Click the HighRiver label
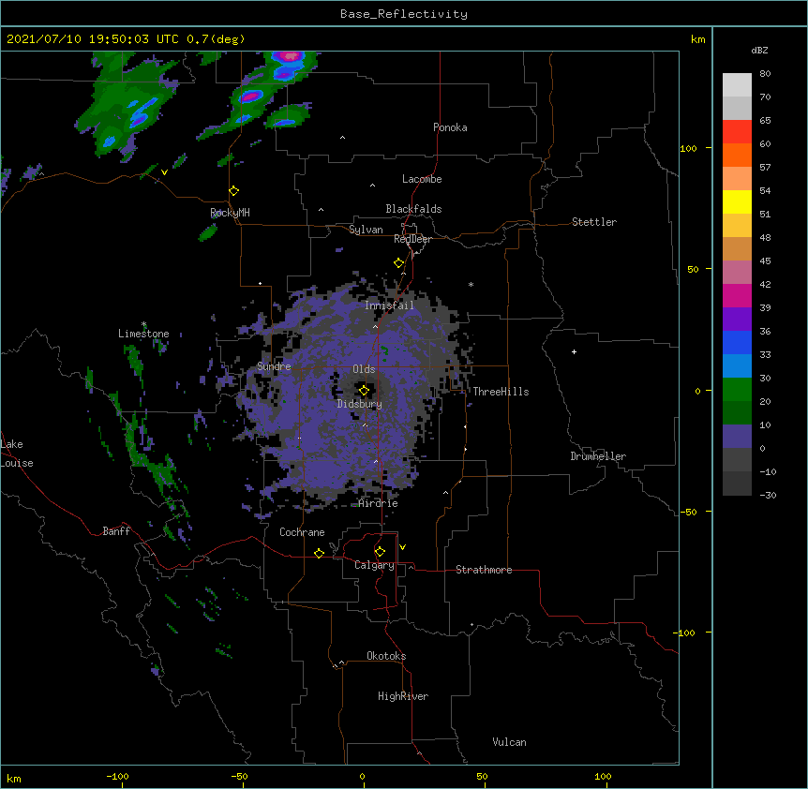 click(x=403, y=696)
